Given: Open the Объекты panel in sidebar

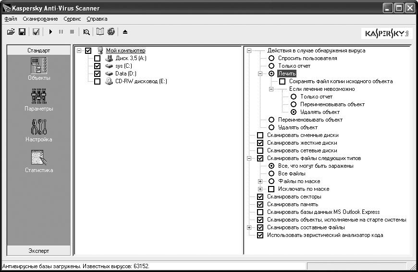Looking at the screenshot, I should tap(39, 69).
